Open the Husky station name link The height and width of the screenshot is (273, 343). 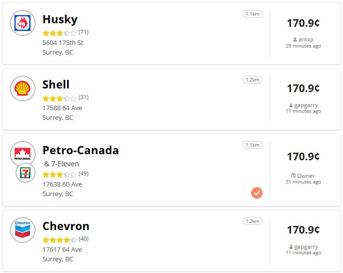(x=60, y=20)
